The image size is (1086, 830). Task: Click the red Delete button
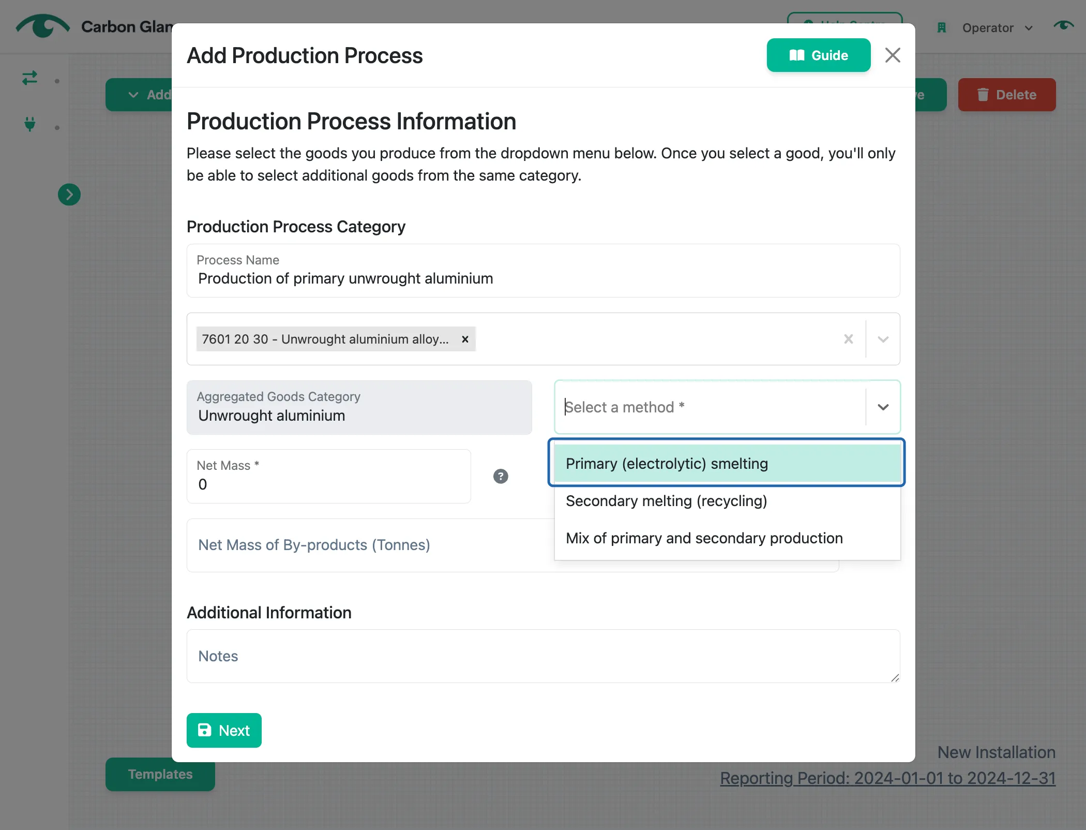pyautogui.click(x=1006, y=95)
